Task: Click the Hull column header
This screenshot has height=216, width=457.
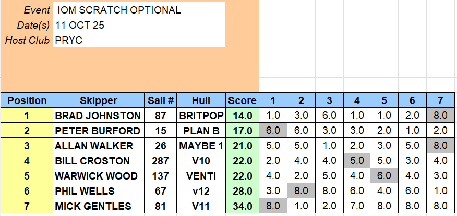Action: point(201,100)
